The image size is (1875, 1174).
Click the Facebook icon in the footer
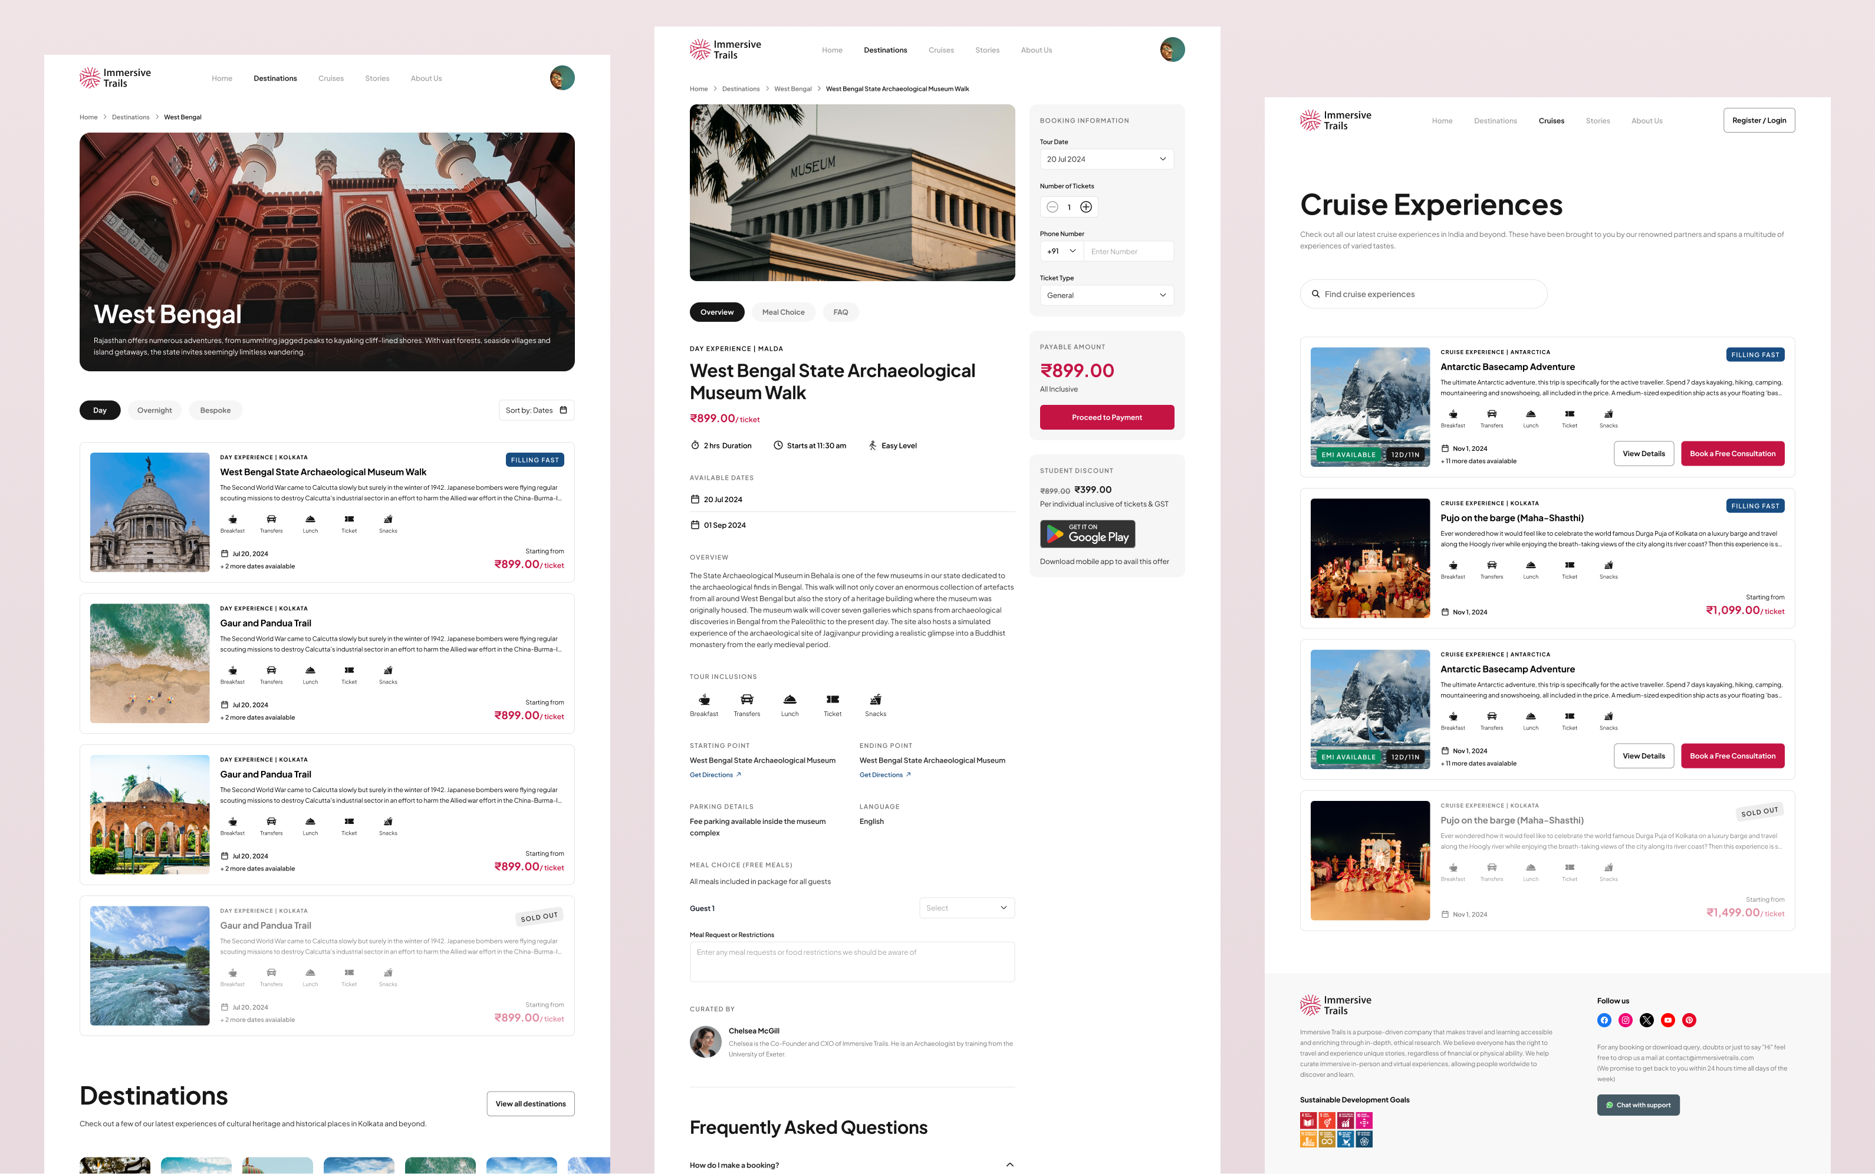tap(1604, 1020)
